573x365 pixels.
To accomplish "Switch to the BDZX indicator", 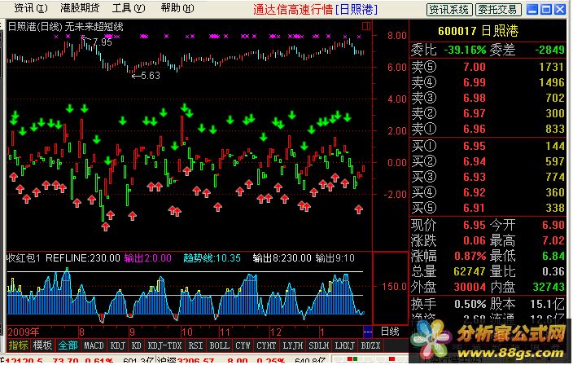I will [370, 345].
